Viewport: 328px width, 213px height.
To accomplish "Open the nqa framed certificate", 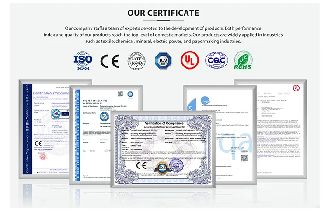I will click(236, 135).
